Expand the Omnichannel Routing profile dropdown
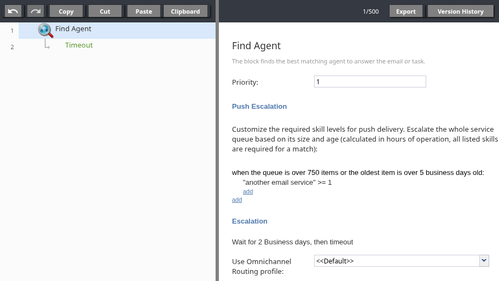This screenshot has height=281, width=499. [484, 261]
